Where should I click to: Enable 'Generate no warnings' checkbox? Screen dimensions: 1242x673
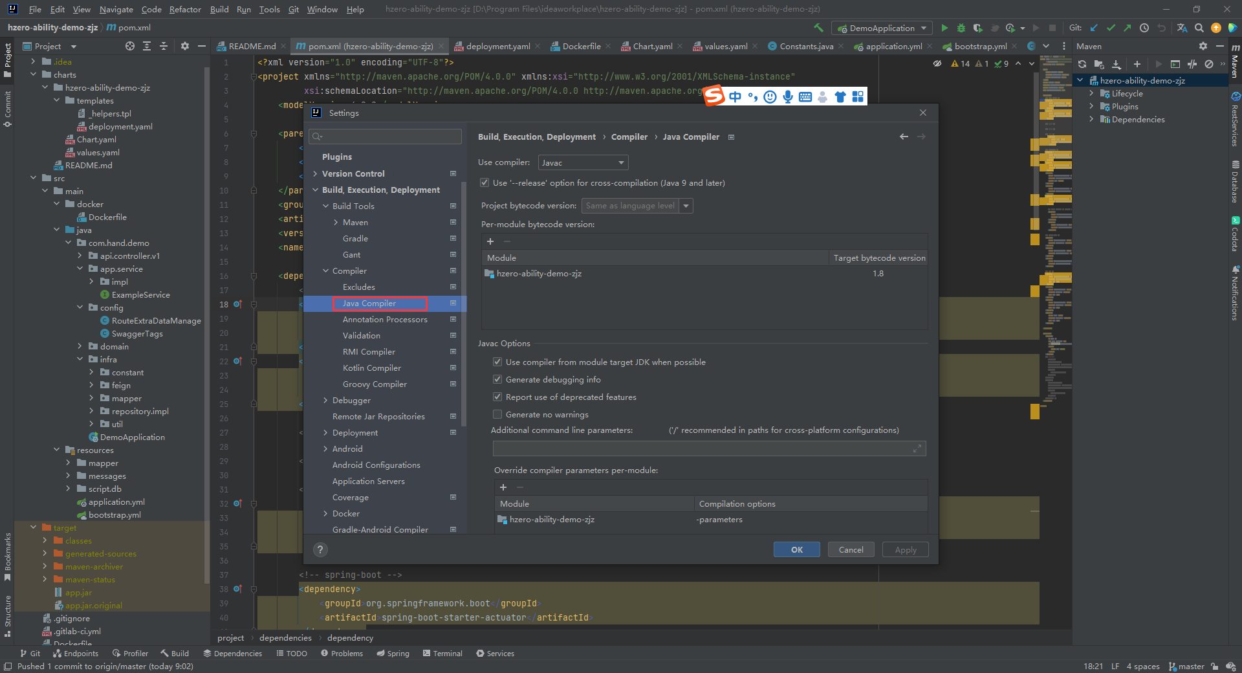point(497,415)
